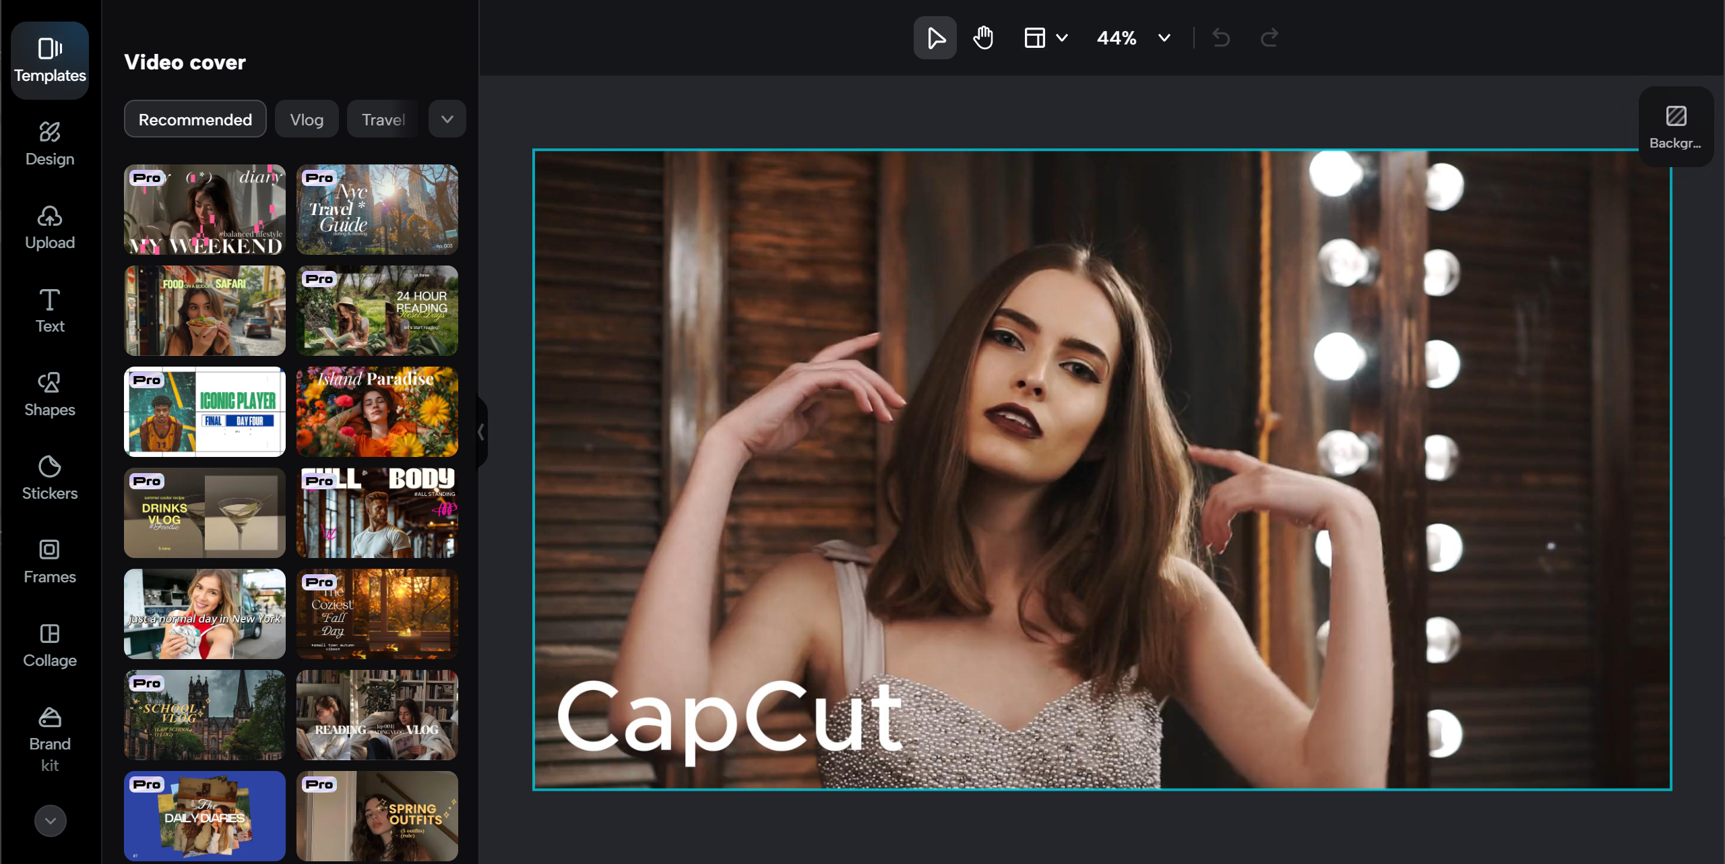
Task: Open the Shapes panel
Action: coord(50,394)
